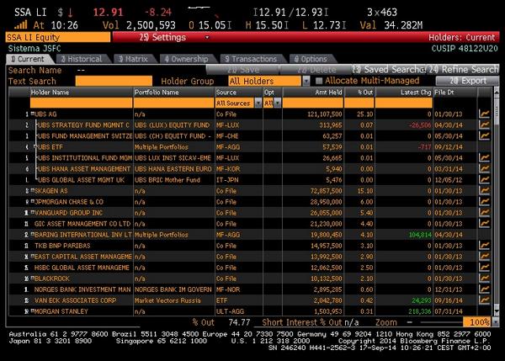The image size is (505, 361).
Task: Click Refine Search button
Action: [x=464, y=70]
